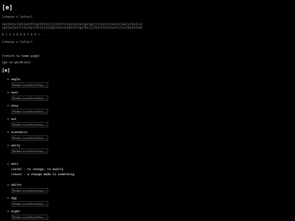Image resolution: width=295 pixels, height=221 pixels.
Task: Click Under construction box under egg
Action: [x=29, y=204]
